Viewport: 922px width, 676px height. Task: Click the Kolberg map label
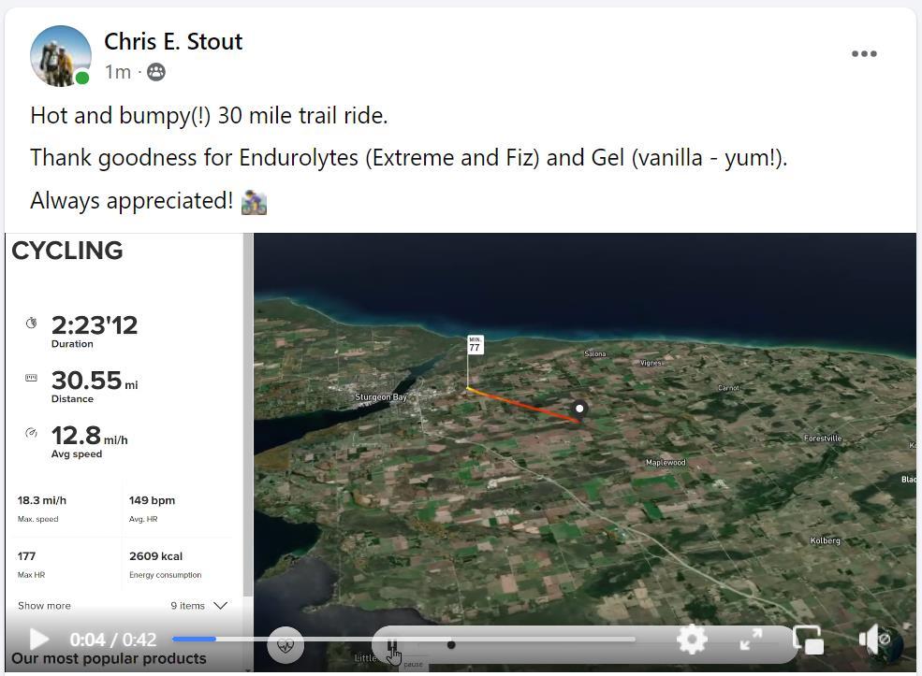click(825, 540)
